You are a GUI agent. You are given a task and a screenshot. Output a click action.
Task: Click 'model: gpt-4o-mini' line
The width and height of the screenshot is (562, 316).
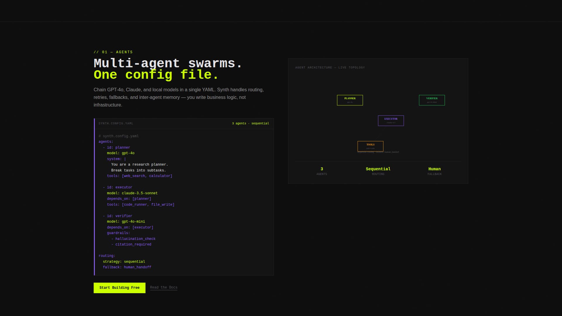(x=126, y=222)
